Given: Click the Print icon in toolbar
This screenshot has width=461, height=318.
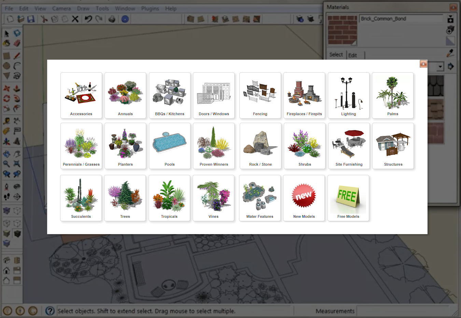Looking at the screenshot, I should [112, 19].
